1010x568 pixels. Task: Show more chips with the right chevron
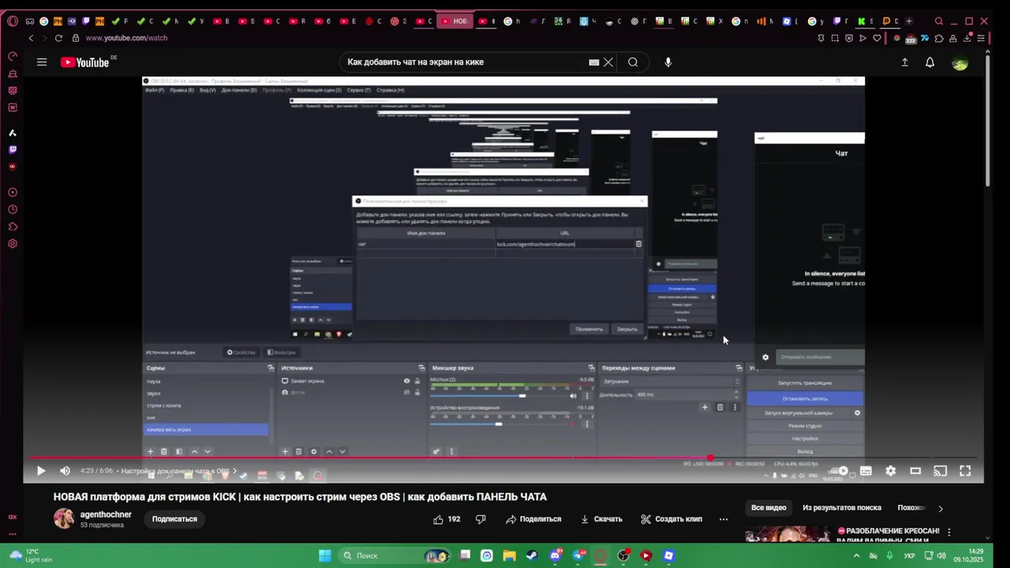(940, 509)
